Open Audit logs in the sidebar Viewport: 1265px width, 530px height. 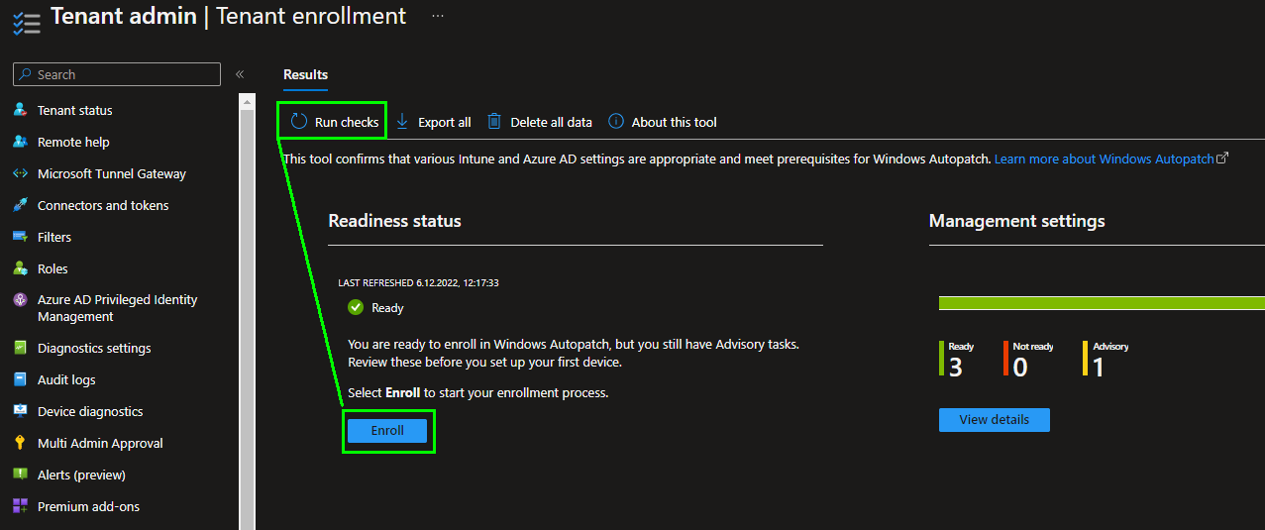(66, 379)
